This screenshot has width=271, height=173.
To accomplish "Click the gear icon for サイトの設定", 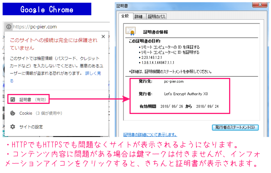I will point(13,127).
